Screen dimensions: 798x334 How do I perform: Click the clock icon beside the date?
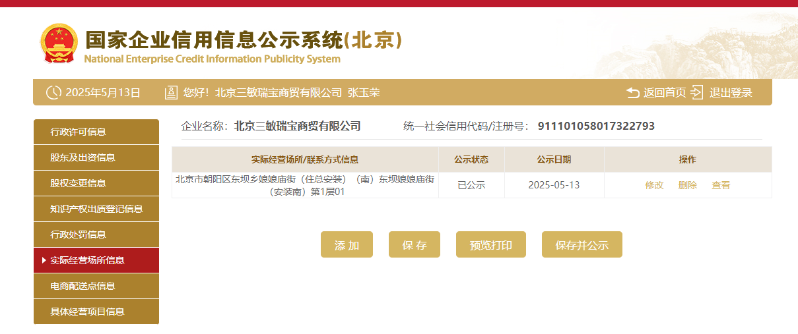coord(53,93)
